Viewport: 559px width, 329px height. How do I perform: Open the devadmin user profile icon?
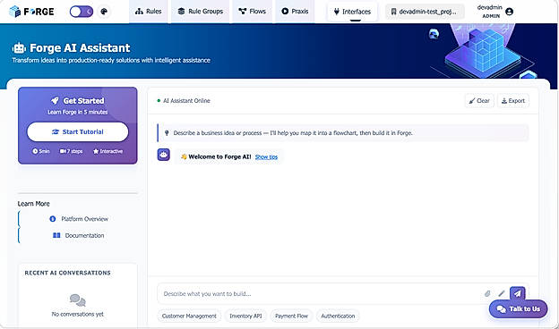click(510, 12)
